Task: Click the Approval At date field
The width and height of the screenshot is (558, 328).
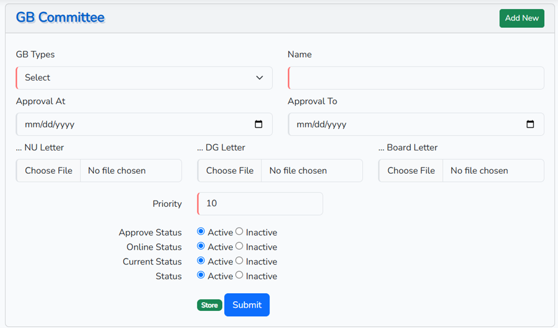Action: [x=132, y=125]
